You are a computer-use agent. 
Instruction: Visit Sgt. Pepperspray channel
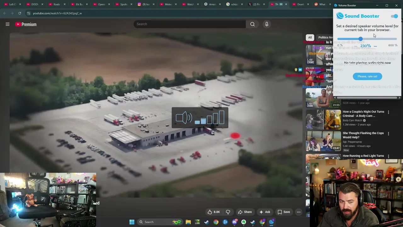coord(352,142)
